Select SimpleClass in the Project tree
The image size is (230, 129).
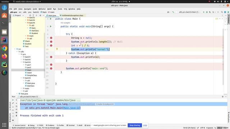coord(32,75)
